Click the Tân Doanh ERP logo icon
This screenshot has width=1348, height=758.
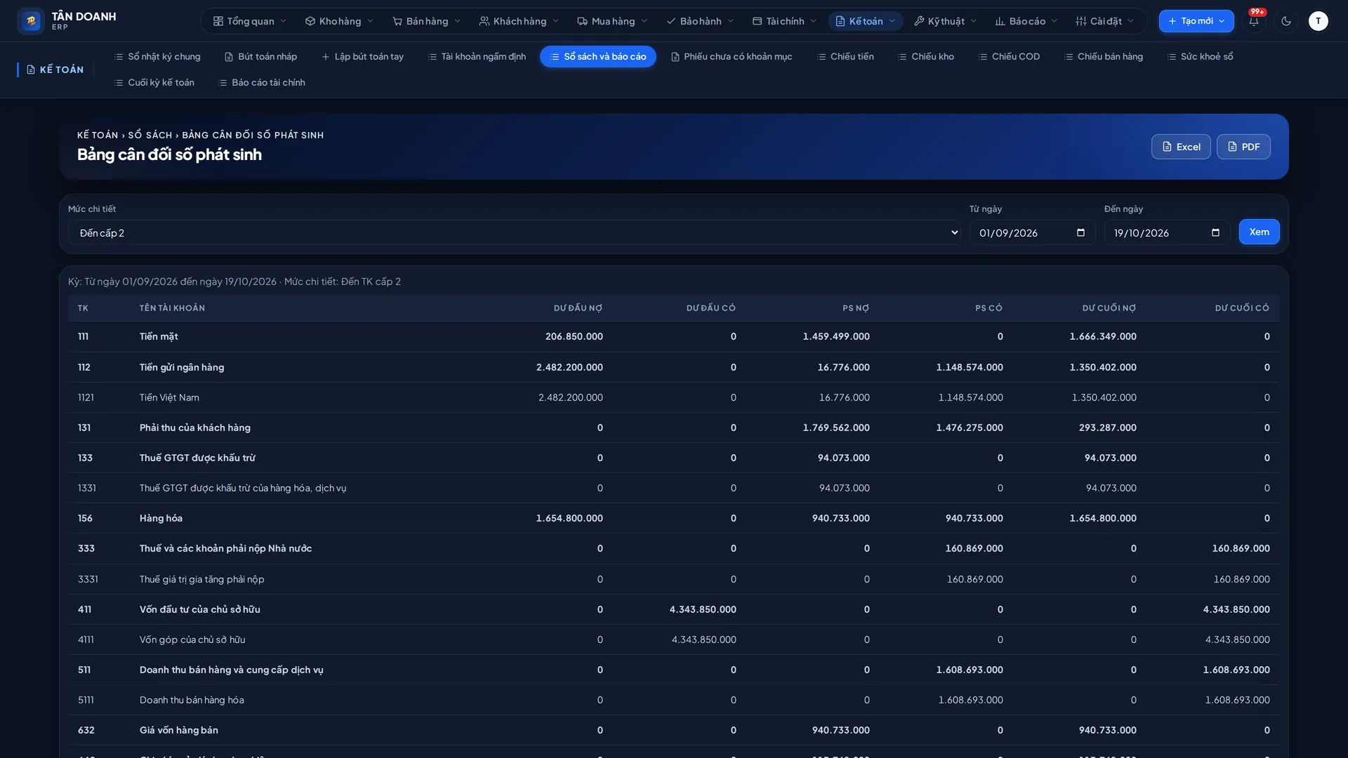pyautogui.click(x=31, y=21)
